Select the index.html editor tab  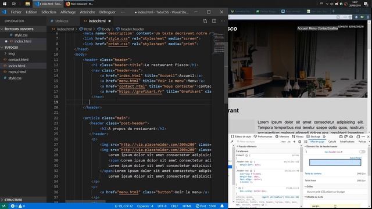(x=97, y=21)
